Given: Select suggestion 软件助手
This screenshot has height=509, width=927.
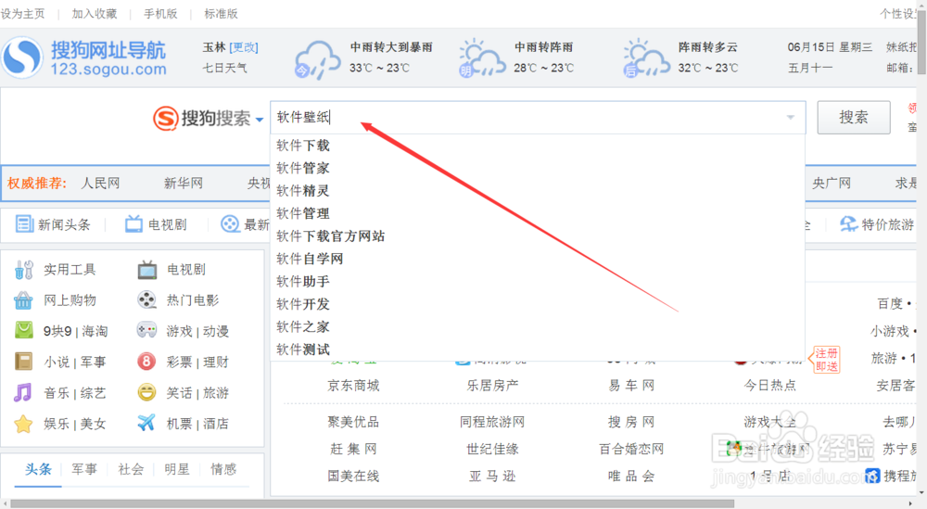Looking at the screenshot, I should click(538, 281).
